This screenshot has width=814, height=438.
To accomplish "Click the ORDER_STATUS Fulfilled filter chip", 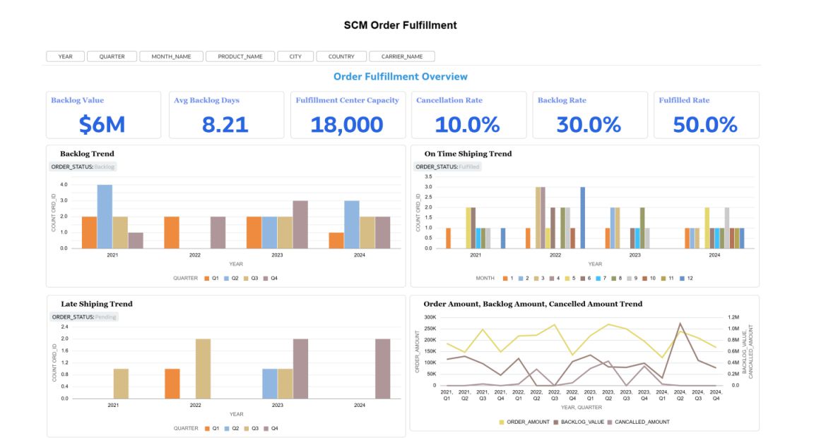I will click(448, 167).
